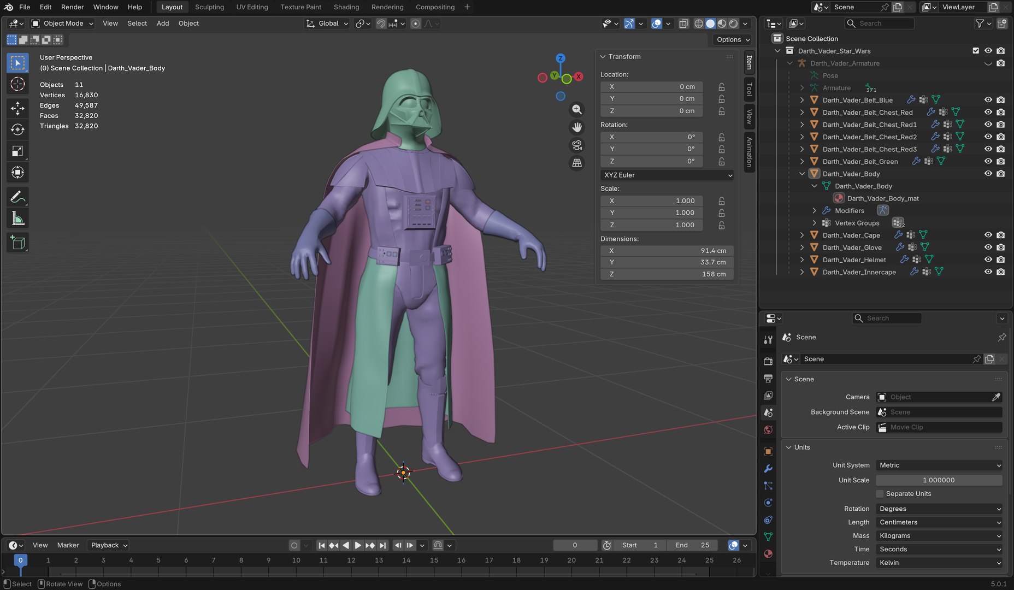Open the Render properties tab icon
Image resolution: width=1014 pixels, height=590 pixels.
768,361
